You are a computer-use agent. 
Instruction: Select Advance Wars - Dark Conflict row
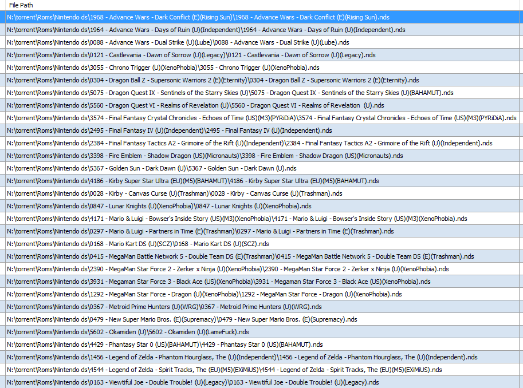click(262, 17)
